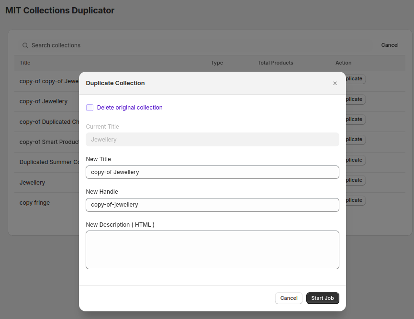Click Duplicate button in copy-of Jewellery row
The width and height of the screenshot is (414, 319).
pyautogui.click(x=356, y=99)
